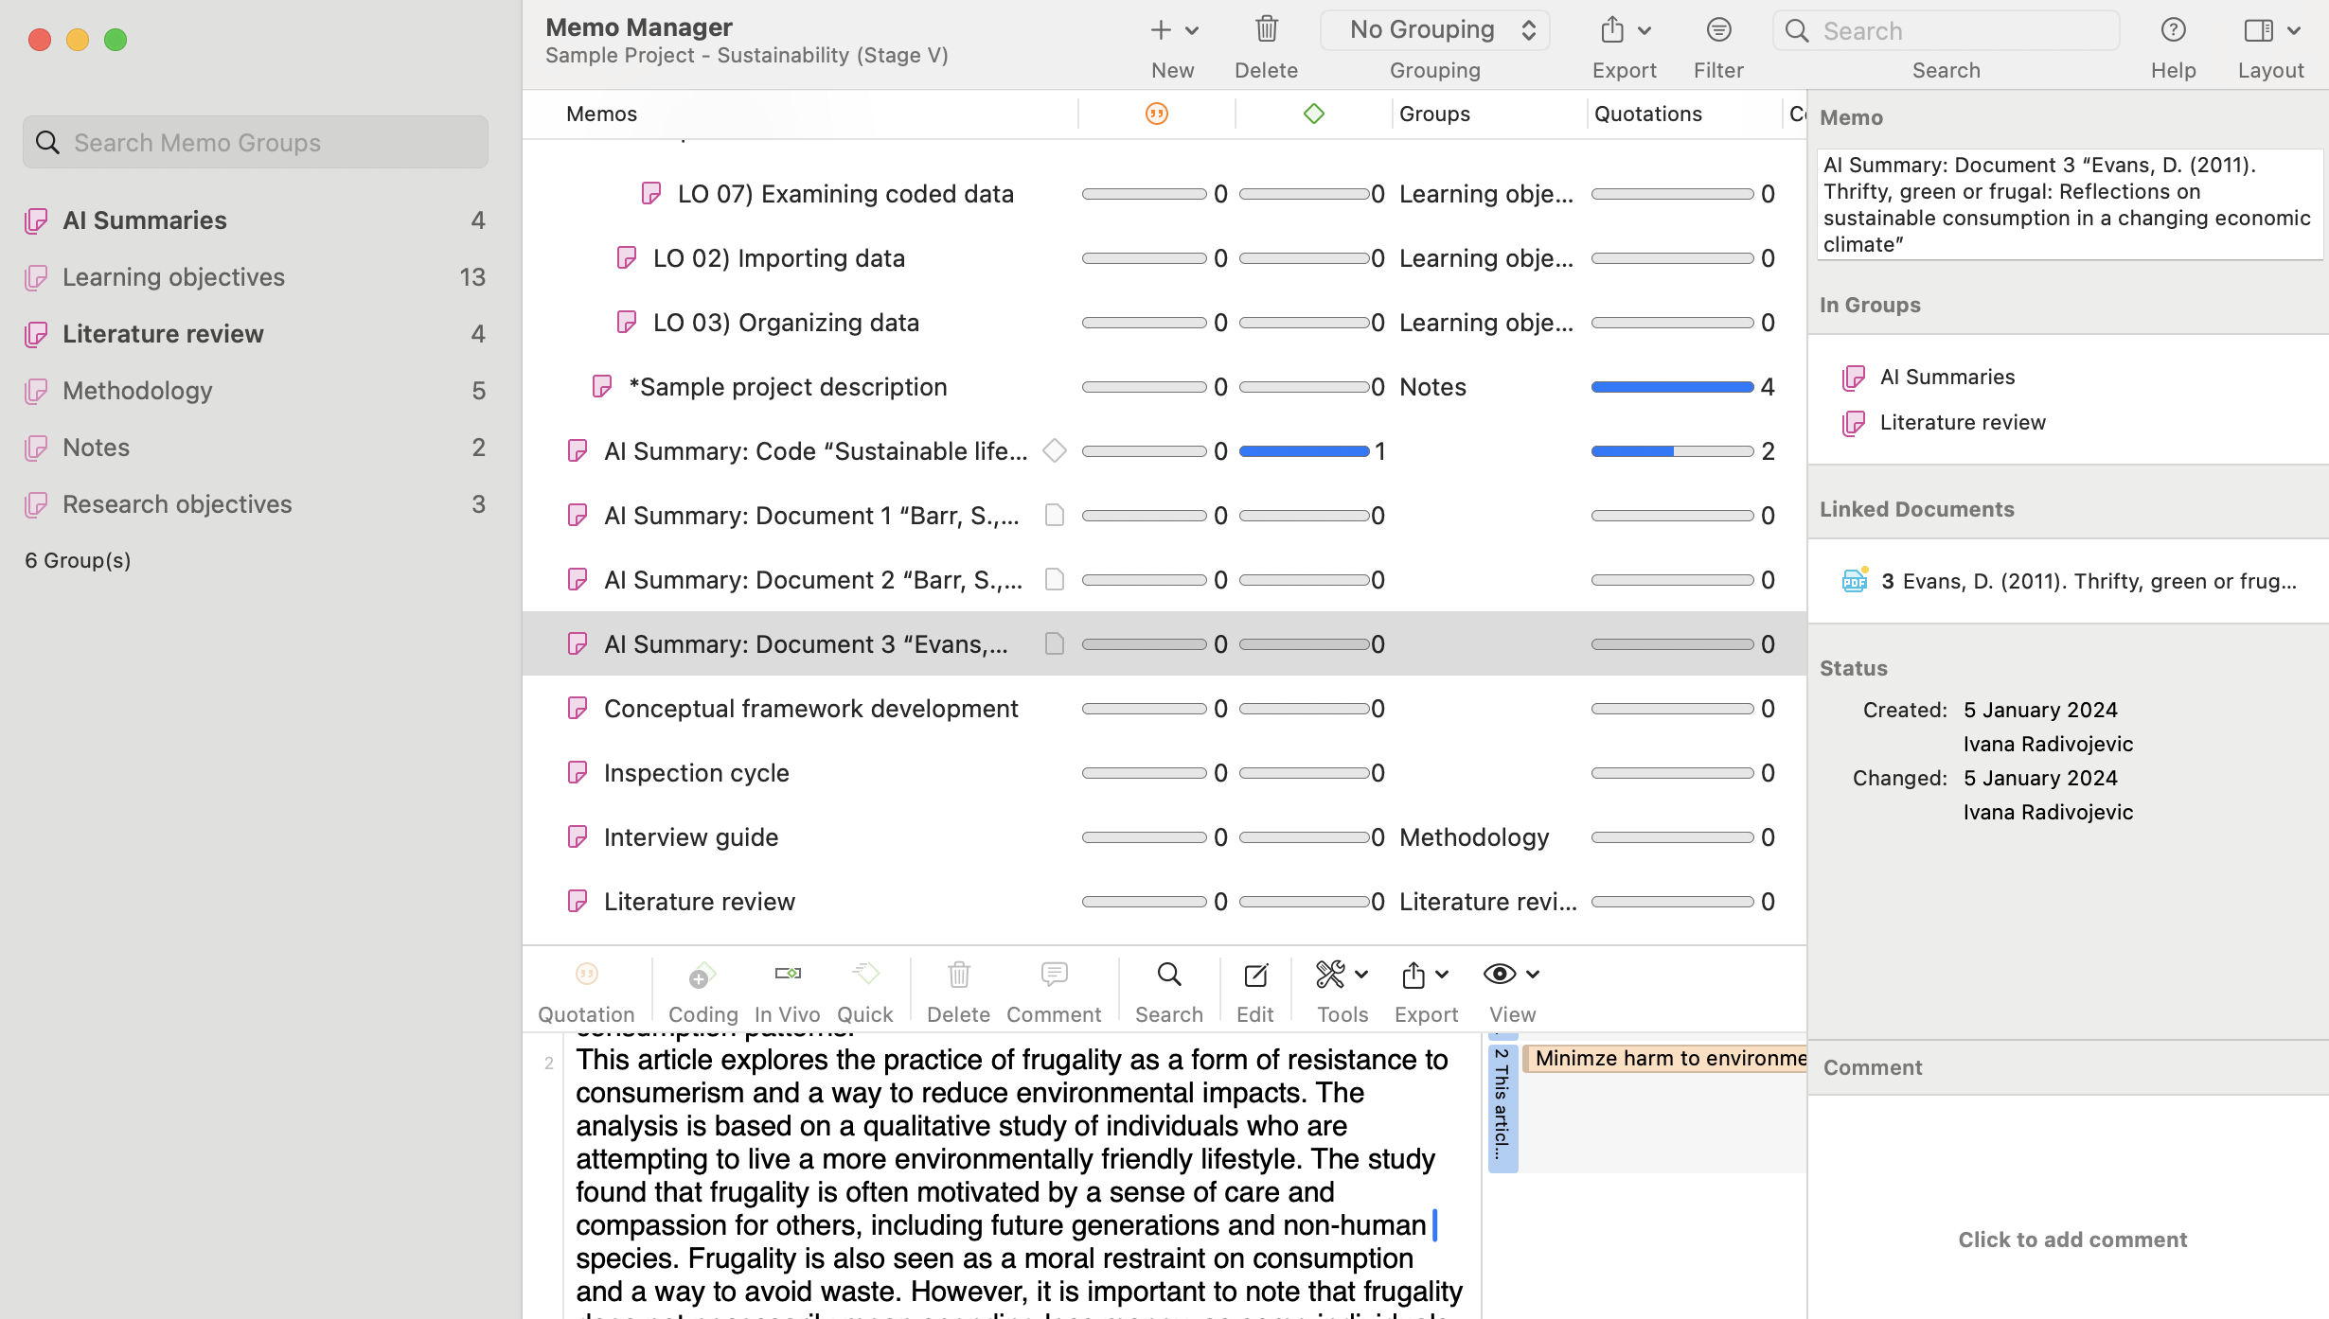Open AI Summaries group in In Groups panel
The height and width of the screenshot is (1319, 2329).
(x=1947, y=378)
